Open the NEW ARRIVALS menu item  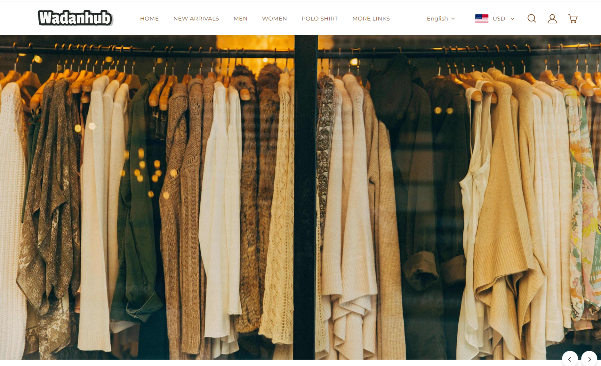196,19
